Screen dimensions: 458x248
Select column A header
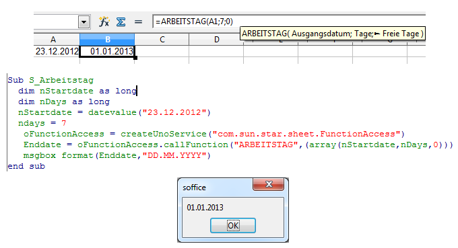[x=53, y=40]
